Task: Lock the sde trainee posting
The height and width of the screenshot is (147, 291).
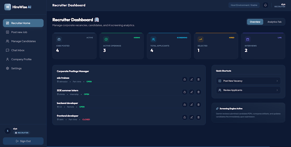Action: [185, 79]
